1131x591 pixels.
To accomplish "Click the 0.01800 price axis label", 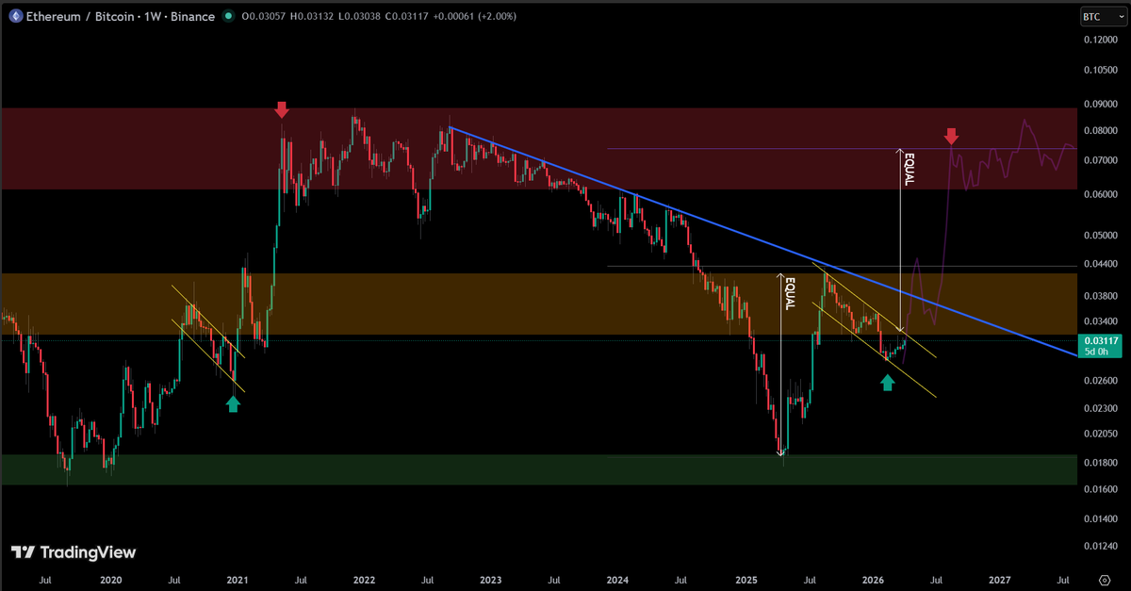I will coord(1101,463).
